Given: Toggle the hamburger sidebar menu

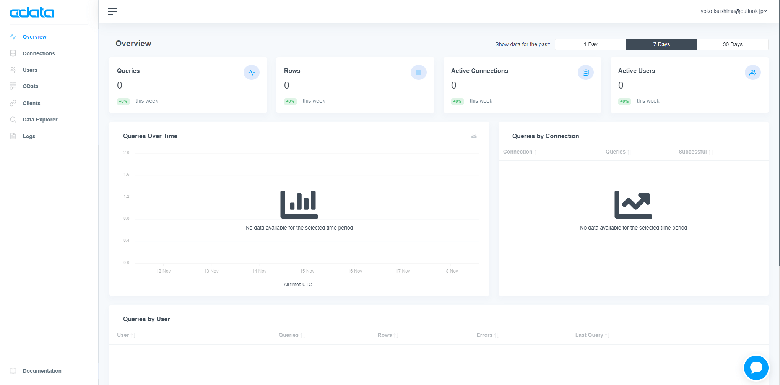Looking at the screenshot, I should click(112, 11).
